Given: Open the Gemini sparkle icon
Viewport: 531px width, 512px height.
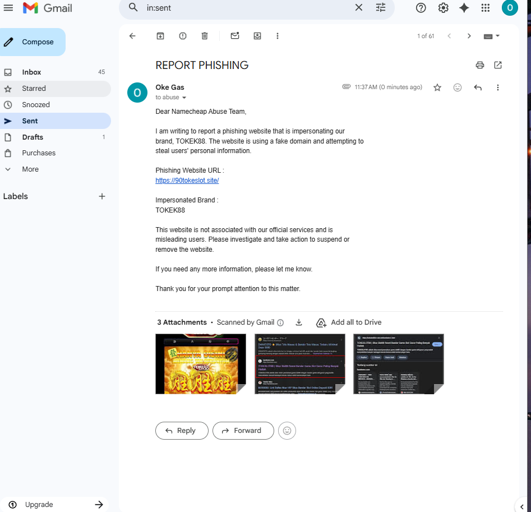Looking at the screenshot, I should coord(464,8).
